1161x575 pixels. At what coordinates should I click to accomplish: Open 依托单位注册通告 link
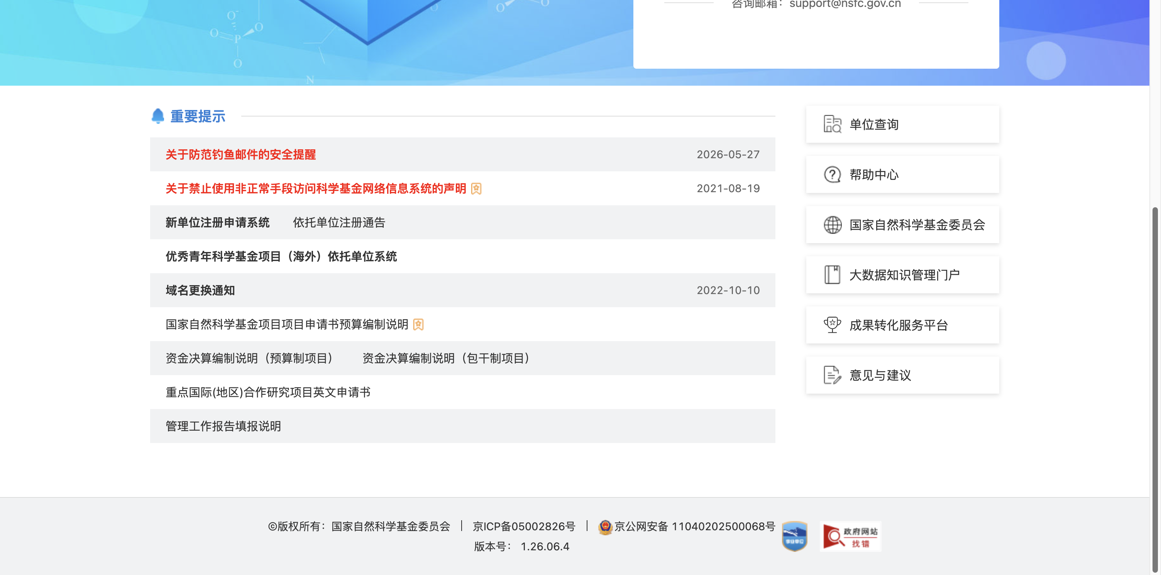(339, 223)
